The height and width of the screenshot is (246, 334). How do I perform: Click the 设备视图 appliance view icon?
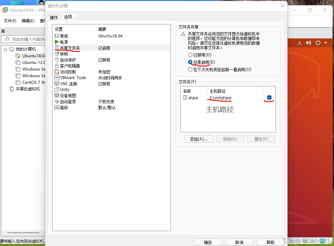[x=56, y=95]
